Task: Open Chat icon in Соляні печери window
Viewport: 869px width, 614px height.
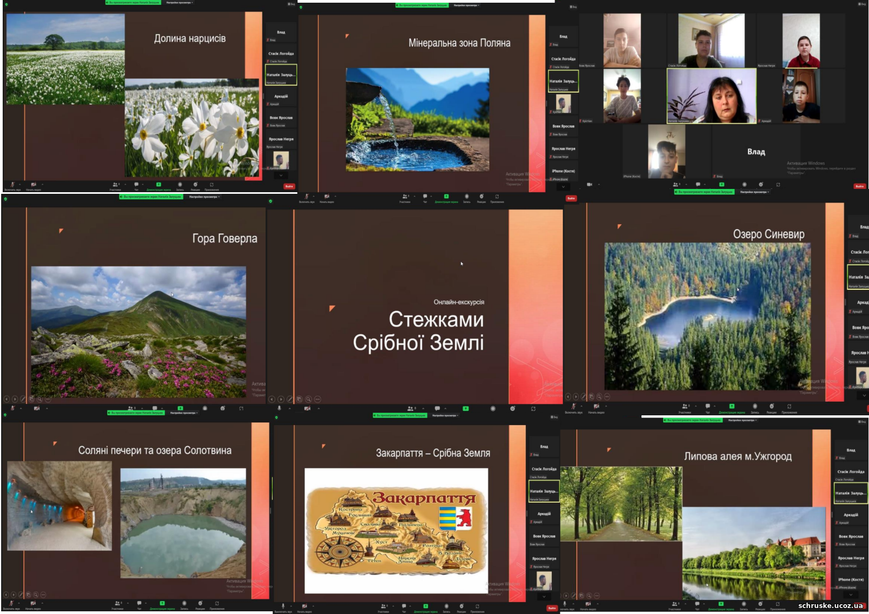Action: point(139,603)
